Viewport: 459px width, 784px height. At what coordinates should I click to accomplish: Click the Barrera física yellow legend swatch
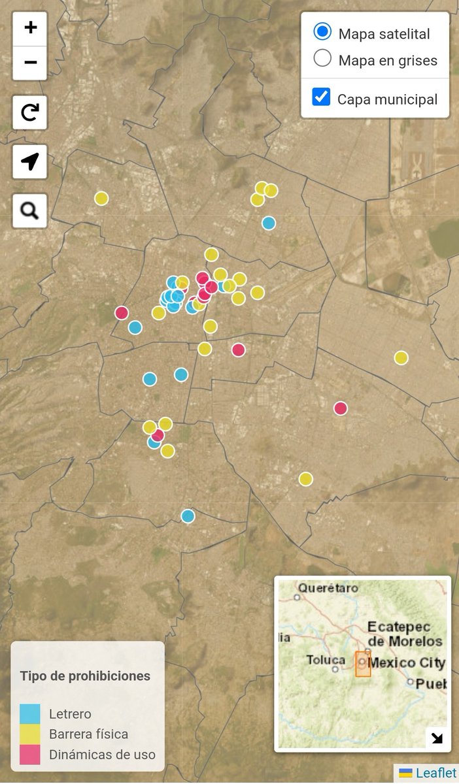point(30,734)
